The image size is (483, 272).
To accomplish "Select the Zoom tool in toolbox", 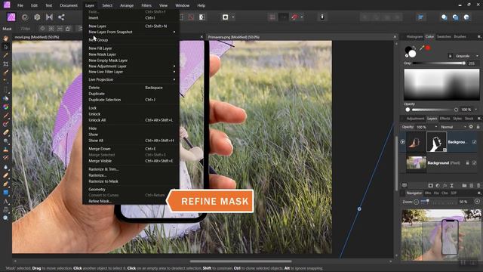I will [x=5, y=218].
